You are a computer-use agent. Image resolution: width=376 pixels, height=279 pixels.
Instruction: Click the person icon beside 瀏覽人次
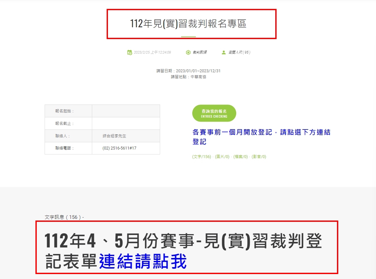(224, 52)
